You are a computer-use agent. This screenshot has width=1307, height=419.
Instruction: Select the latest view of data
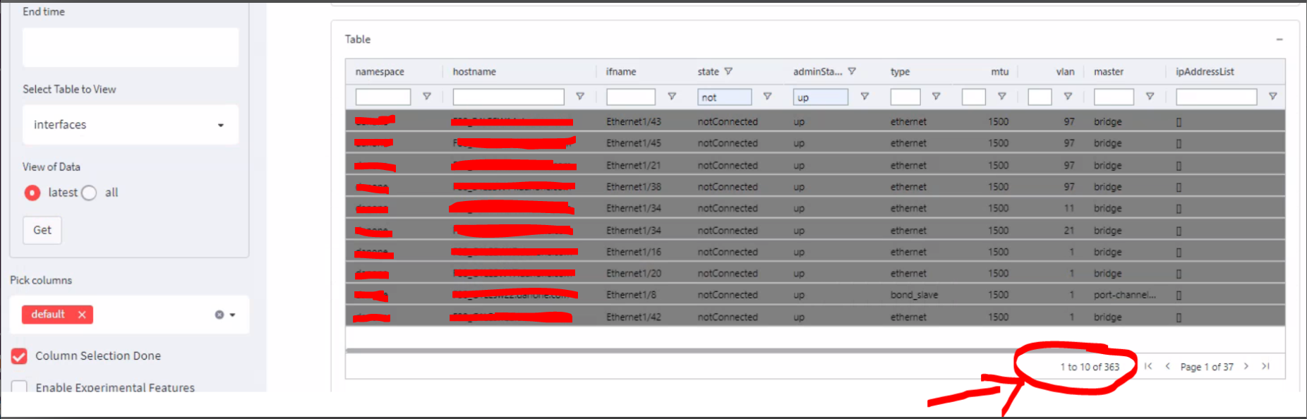tap(32, 193)
